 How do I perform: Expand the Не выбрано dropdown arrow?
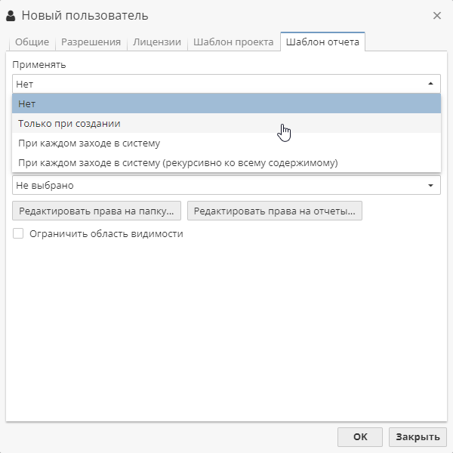pyautogui.click(x=430, y=186)
